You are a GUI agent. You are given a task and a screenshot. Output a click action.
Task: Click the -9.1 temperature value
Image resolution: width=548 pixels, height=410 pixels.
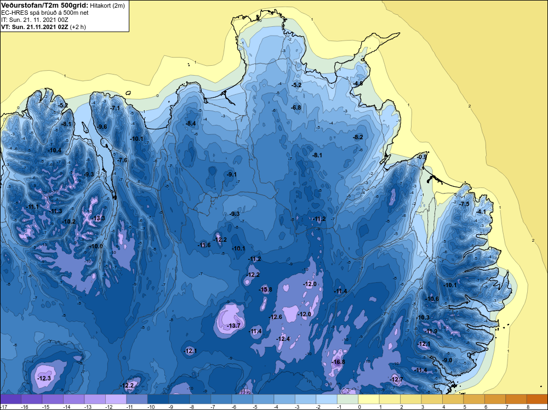click(231, 174)
